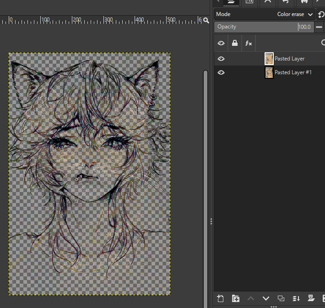325x308 pixels.
Task: Reset layer mode group with circular arrow
Action: [321, 14]
